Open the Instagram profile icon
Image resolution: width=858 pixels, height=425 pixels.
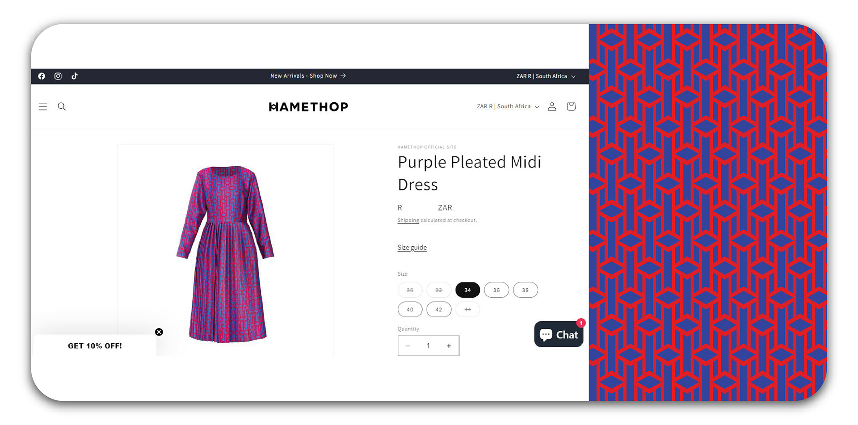click(x=58, y=76)
